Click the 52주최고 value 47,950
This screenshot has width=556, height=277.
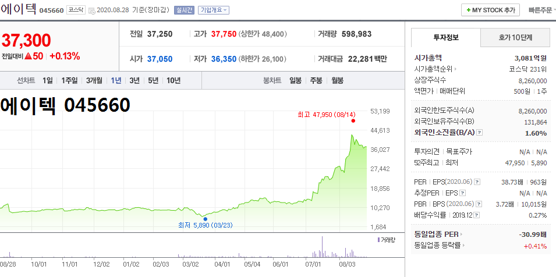[x=515, y=163]
